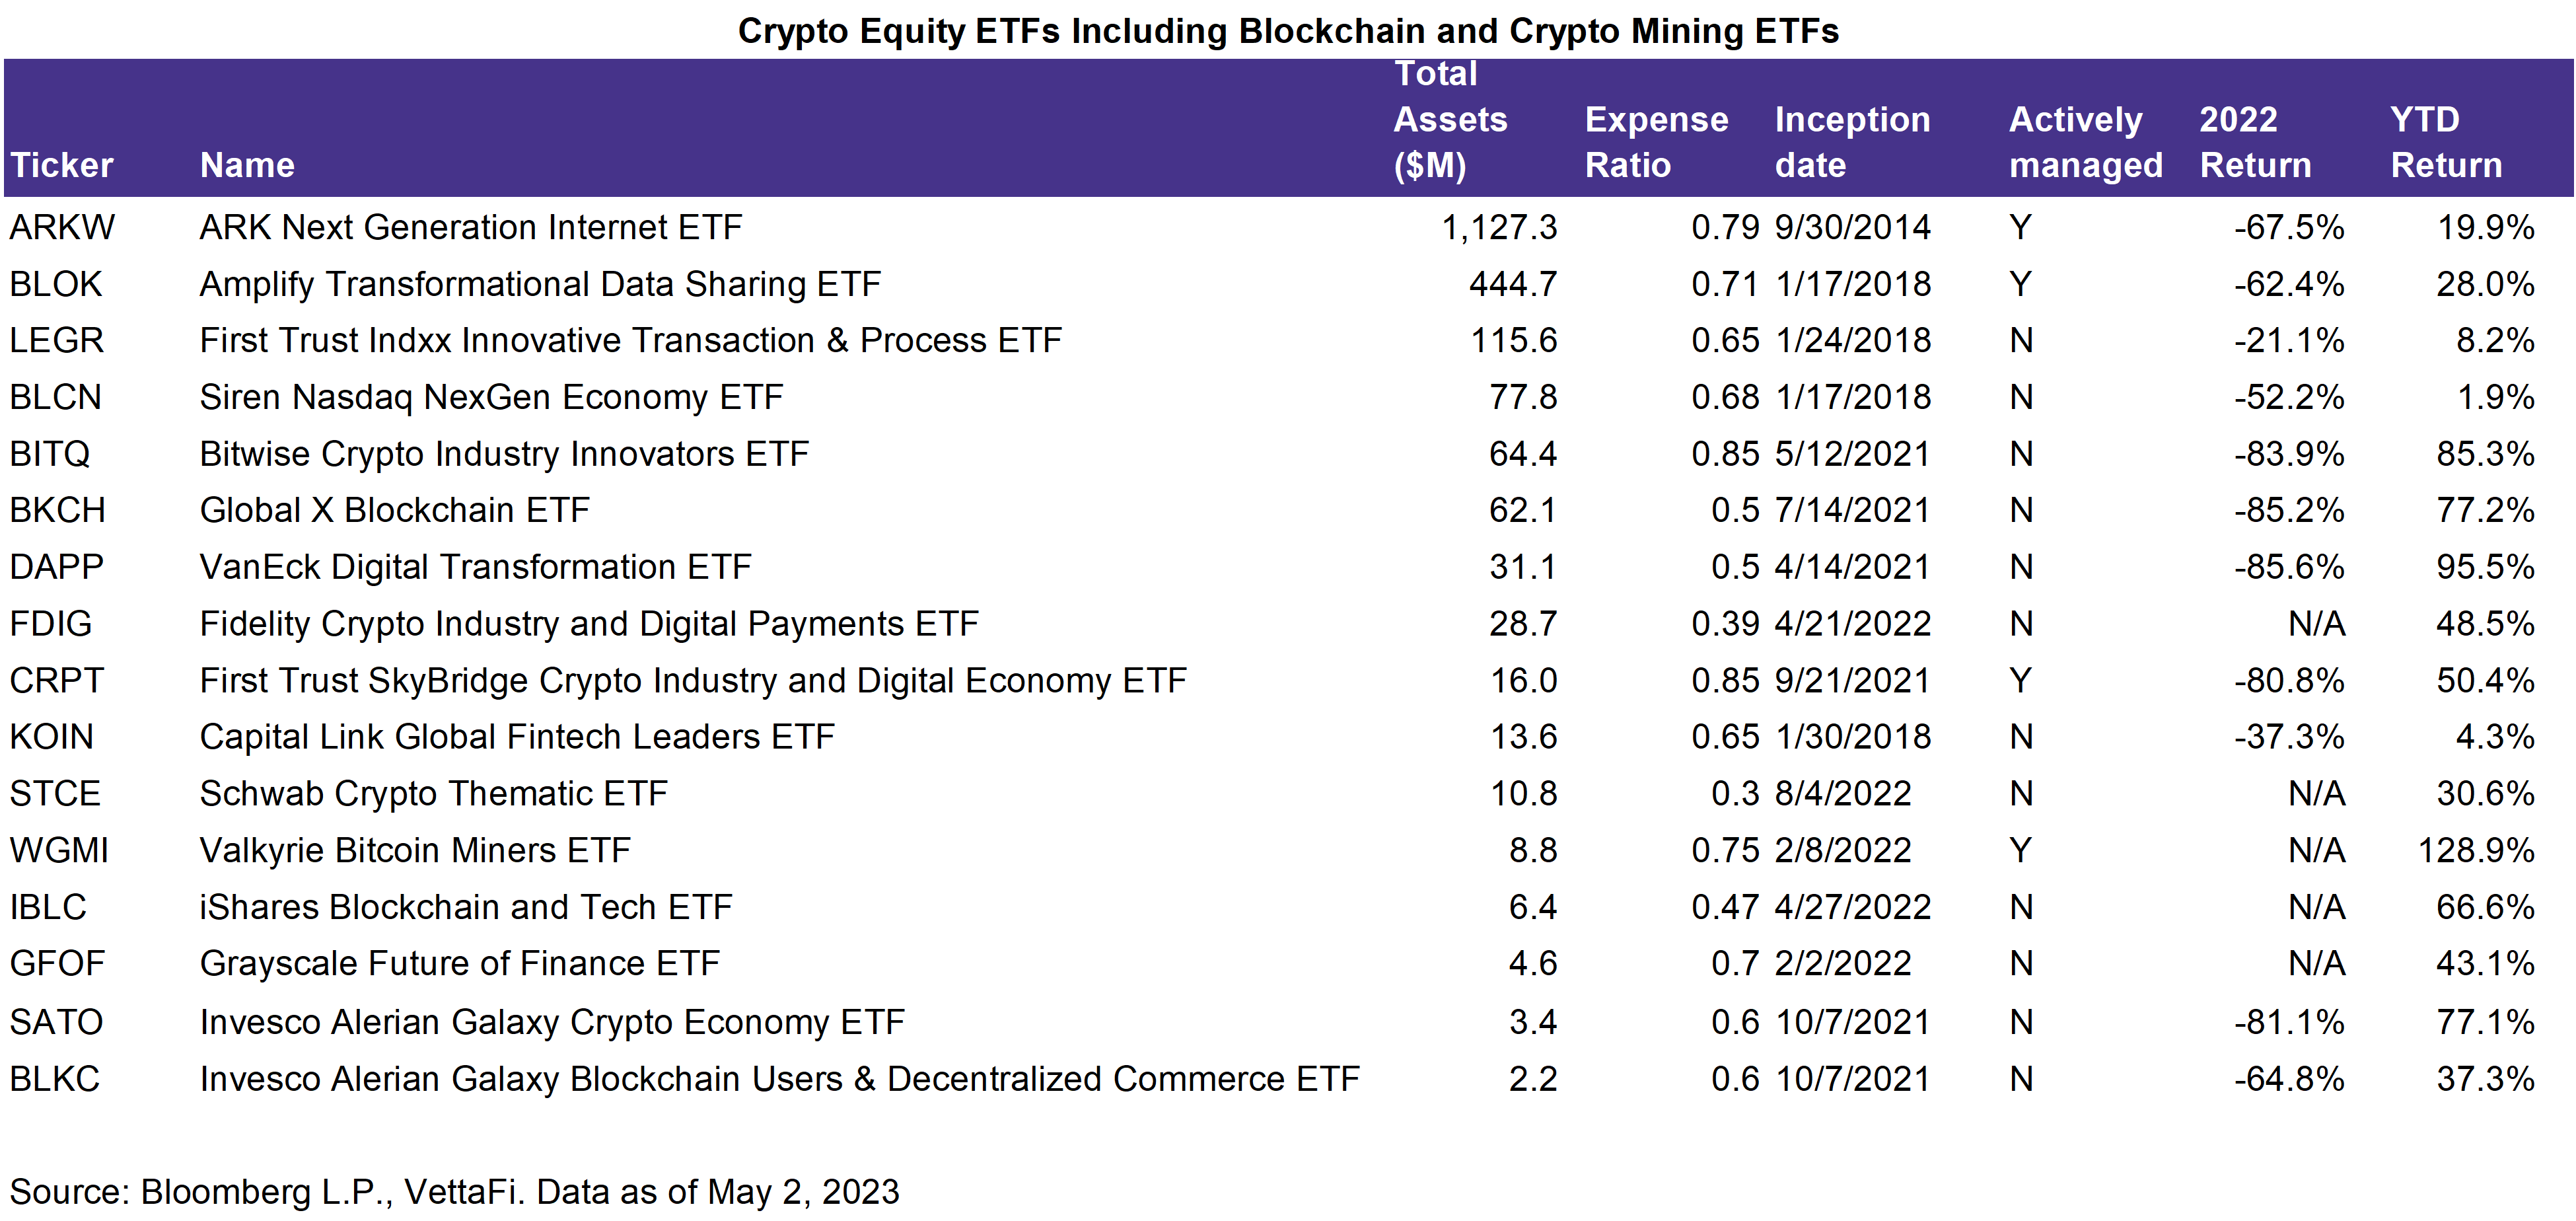The image size is (2576, 1221).
Task: Select the ARK Next Generation Internet ETF name
Action: pyautogui.click(x=471, y=228)
